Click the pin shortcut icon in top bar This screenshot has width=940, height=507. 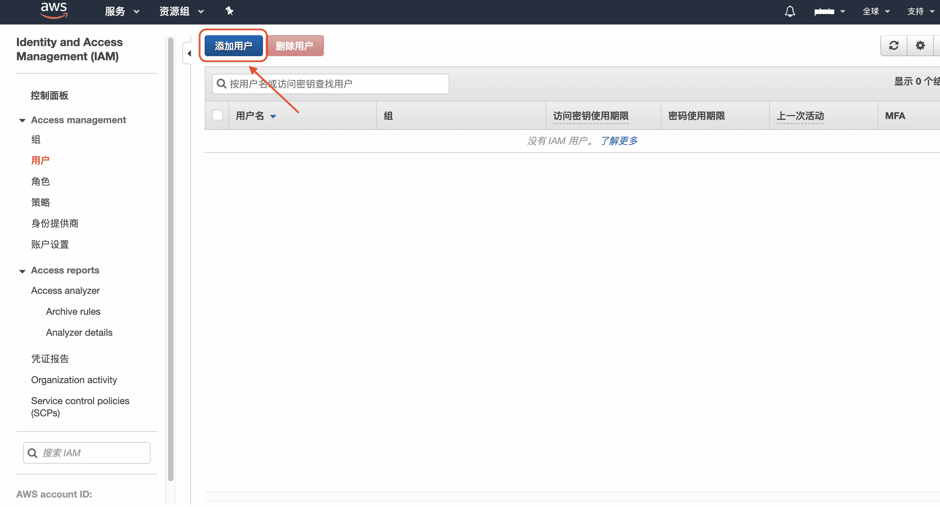pyautogui.click(x=229, y=11)
